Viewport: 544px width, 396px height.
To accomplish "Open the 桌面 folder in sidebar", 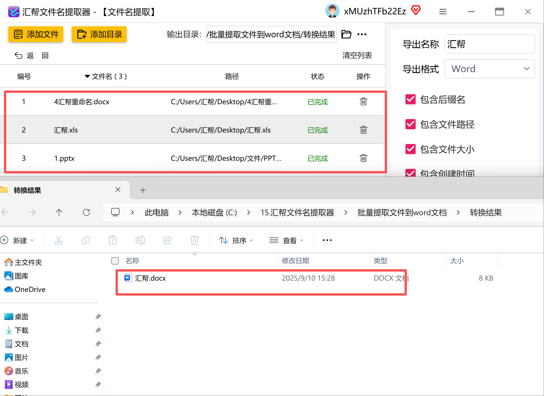I will pos(22,317).
